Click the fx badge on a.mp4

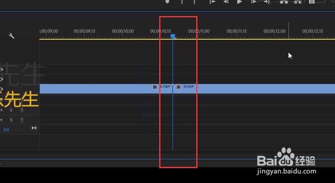pos(155,87)
